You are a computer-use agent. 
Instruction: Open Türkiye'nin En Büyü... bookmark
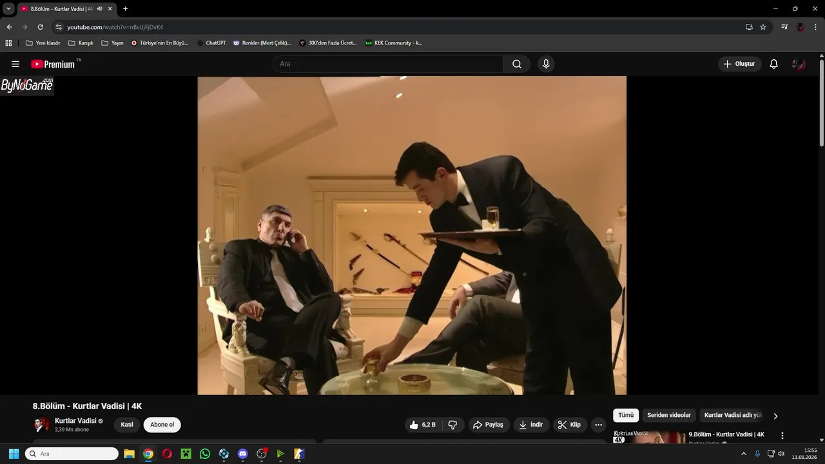pos(159,43)
